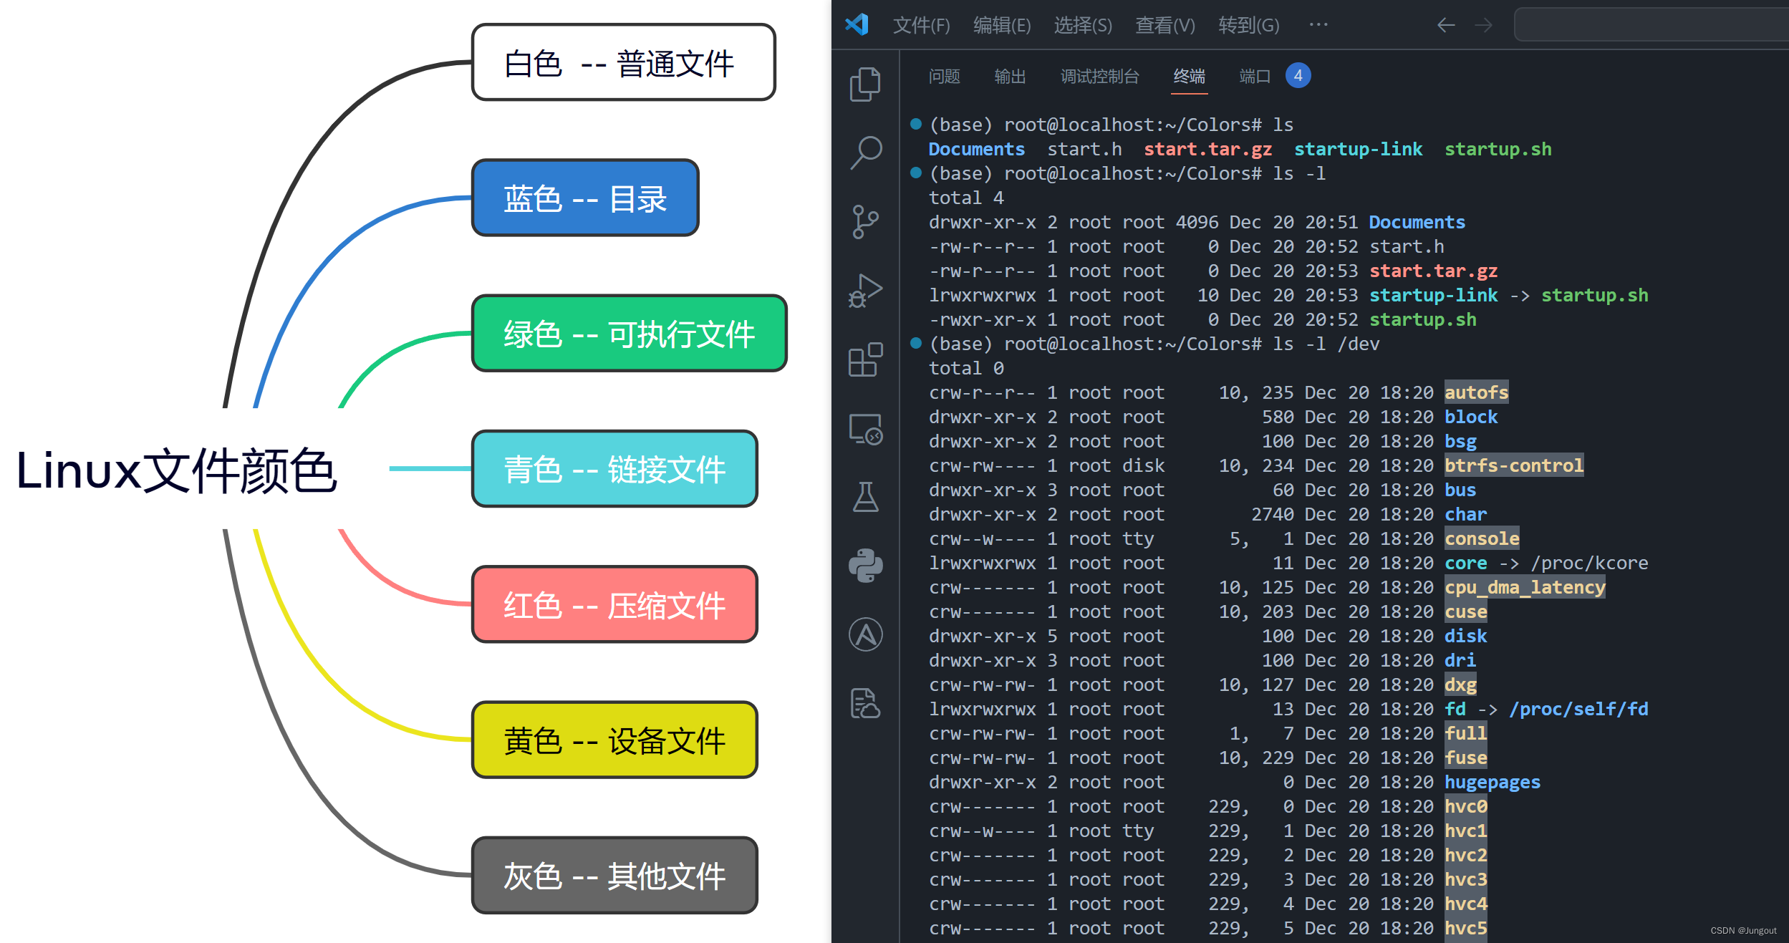1789x943 pixels.
Task: Switch to the 问题 panel tab
Action: (944, 76)
